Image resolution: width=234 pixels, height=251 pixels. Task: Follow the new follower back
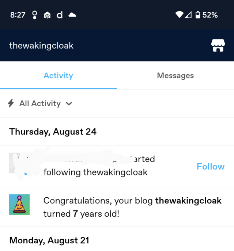click(211, 167)
